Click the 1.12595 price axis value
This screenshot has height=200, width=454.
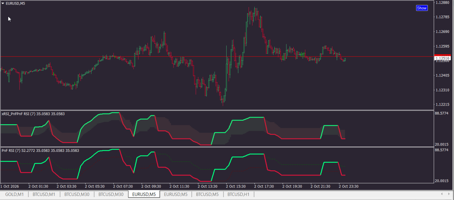(443, 46)
